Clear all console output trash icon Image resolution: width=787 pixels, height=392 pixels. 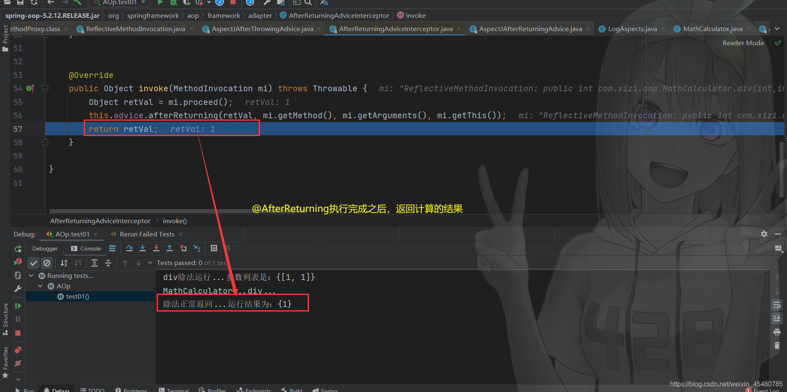tap(777, 346)
